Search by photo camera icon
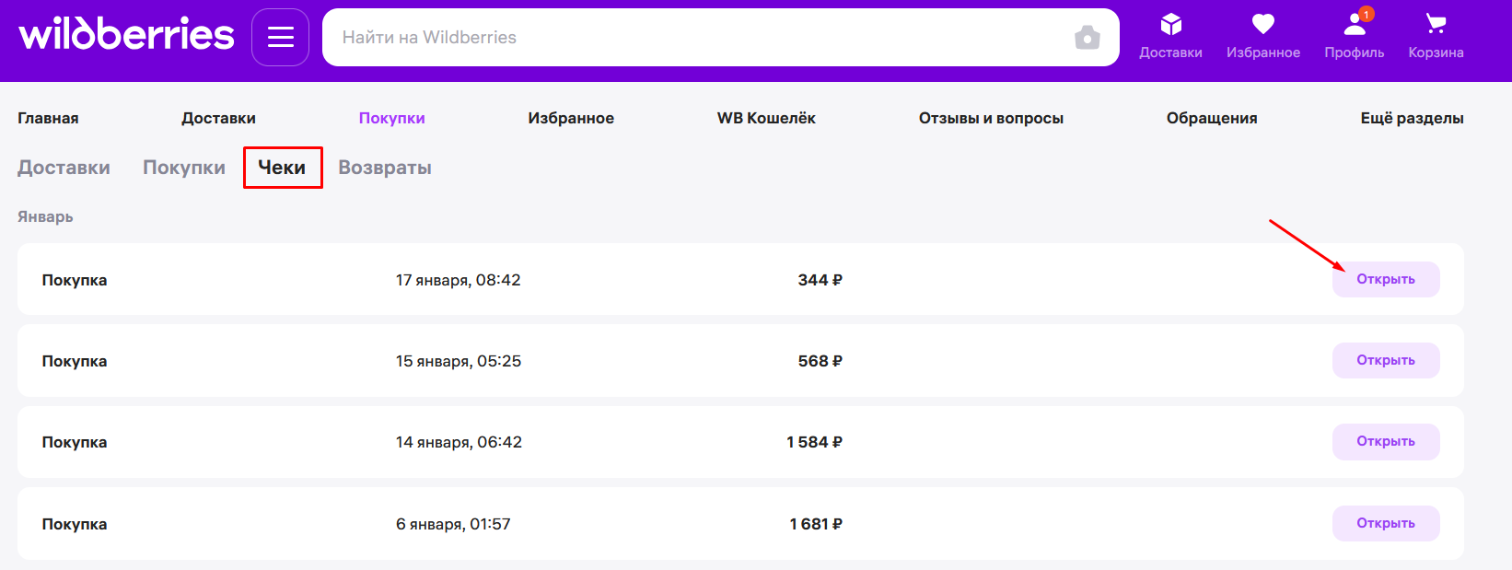The width and height of the screenshot is (1512, 570). [x=1087, y=38]
